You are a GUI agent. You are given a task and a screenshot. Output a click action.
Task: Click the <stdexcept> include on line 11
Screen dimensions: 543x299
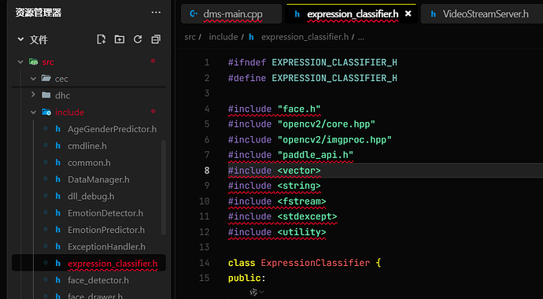pos(307,216)
